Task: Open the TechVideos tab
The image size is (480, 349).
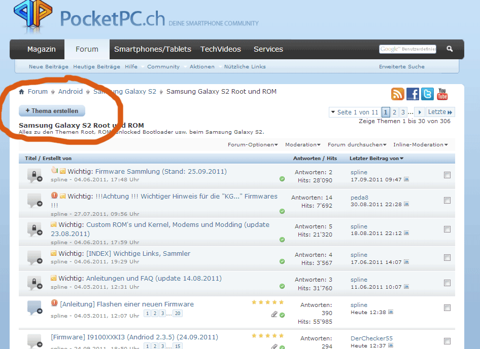Action: 220,49
